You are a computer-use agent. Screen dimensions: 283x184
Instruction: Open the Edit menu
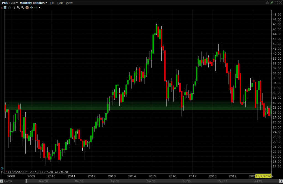pyautogui.click(x=60, y=3)
